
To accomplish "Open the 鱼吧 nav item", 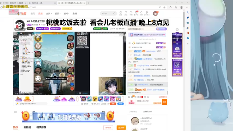I will pyautogui.click(x=75, y=13).
